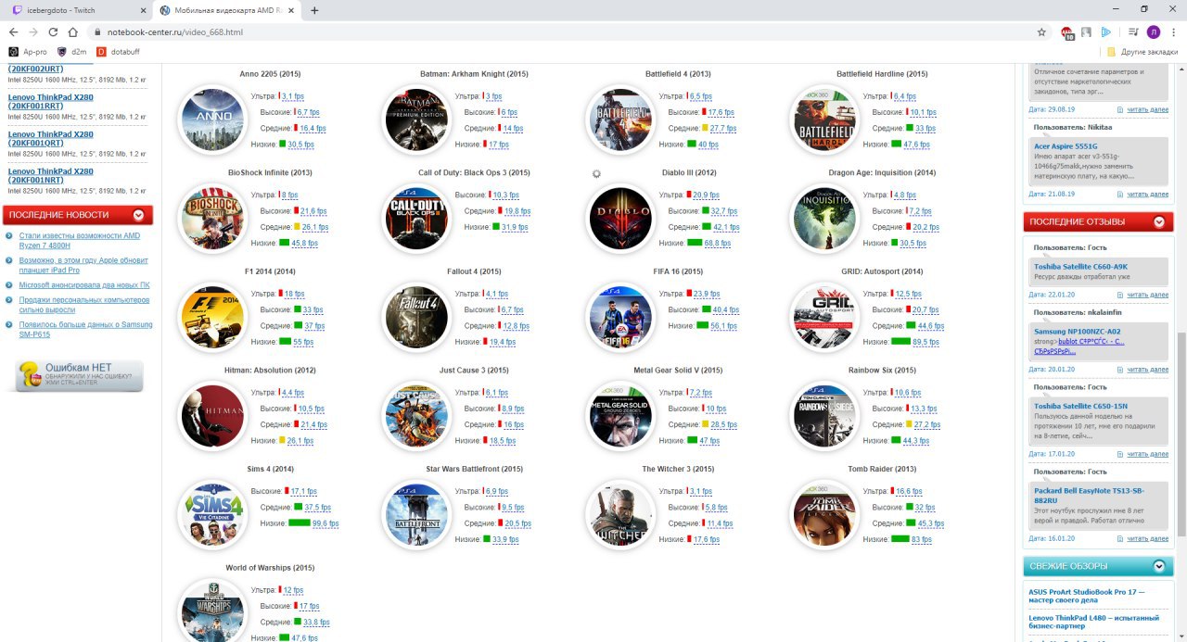Collapse the ПОСЛЕДНИЕ НОВОСТИ section arrow
The width and height of the screenshot is (1187, 642).
[138, 215]
